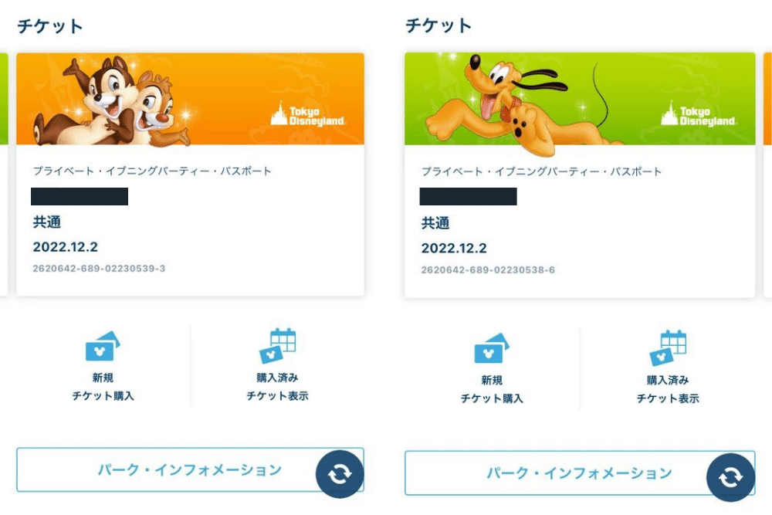Tap the new ticket purchase icon under Chip 'n' Dale ticket
This screenshot has width=772, height=515.
(103, 346)
